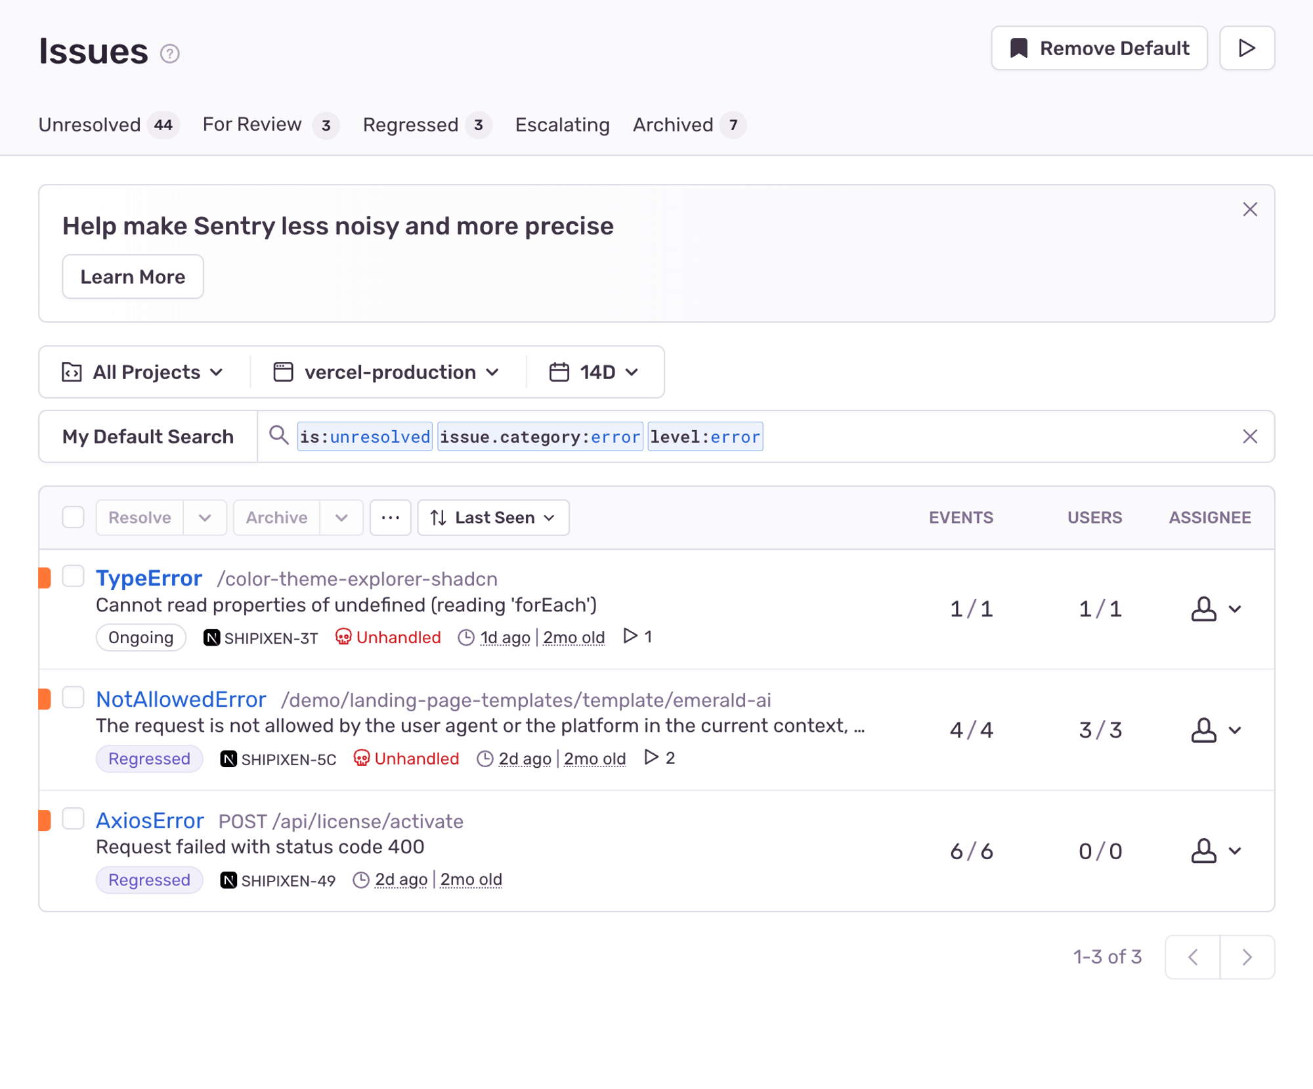1313x1089 pixels.
Task: Click the magnifier search icon
Action: (x=278, y=435)
